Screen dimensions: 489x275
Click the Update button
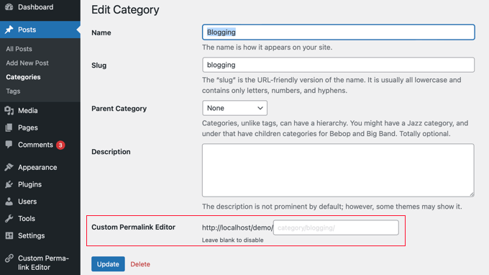108,263
